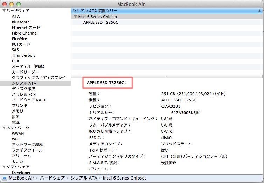Select Fibre Channel in the sidebar
The image size is (264, 183).
(x=25, y=33)
